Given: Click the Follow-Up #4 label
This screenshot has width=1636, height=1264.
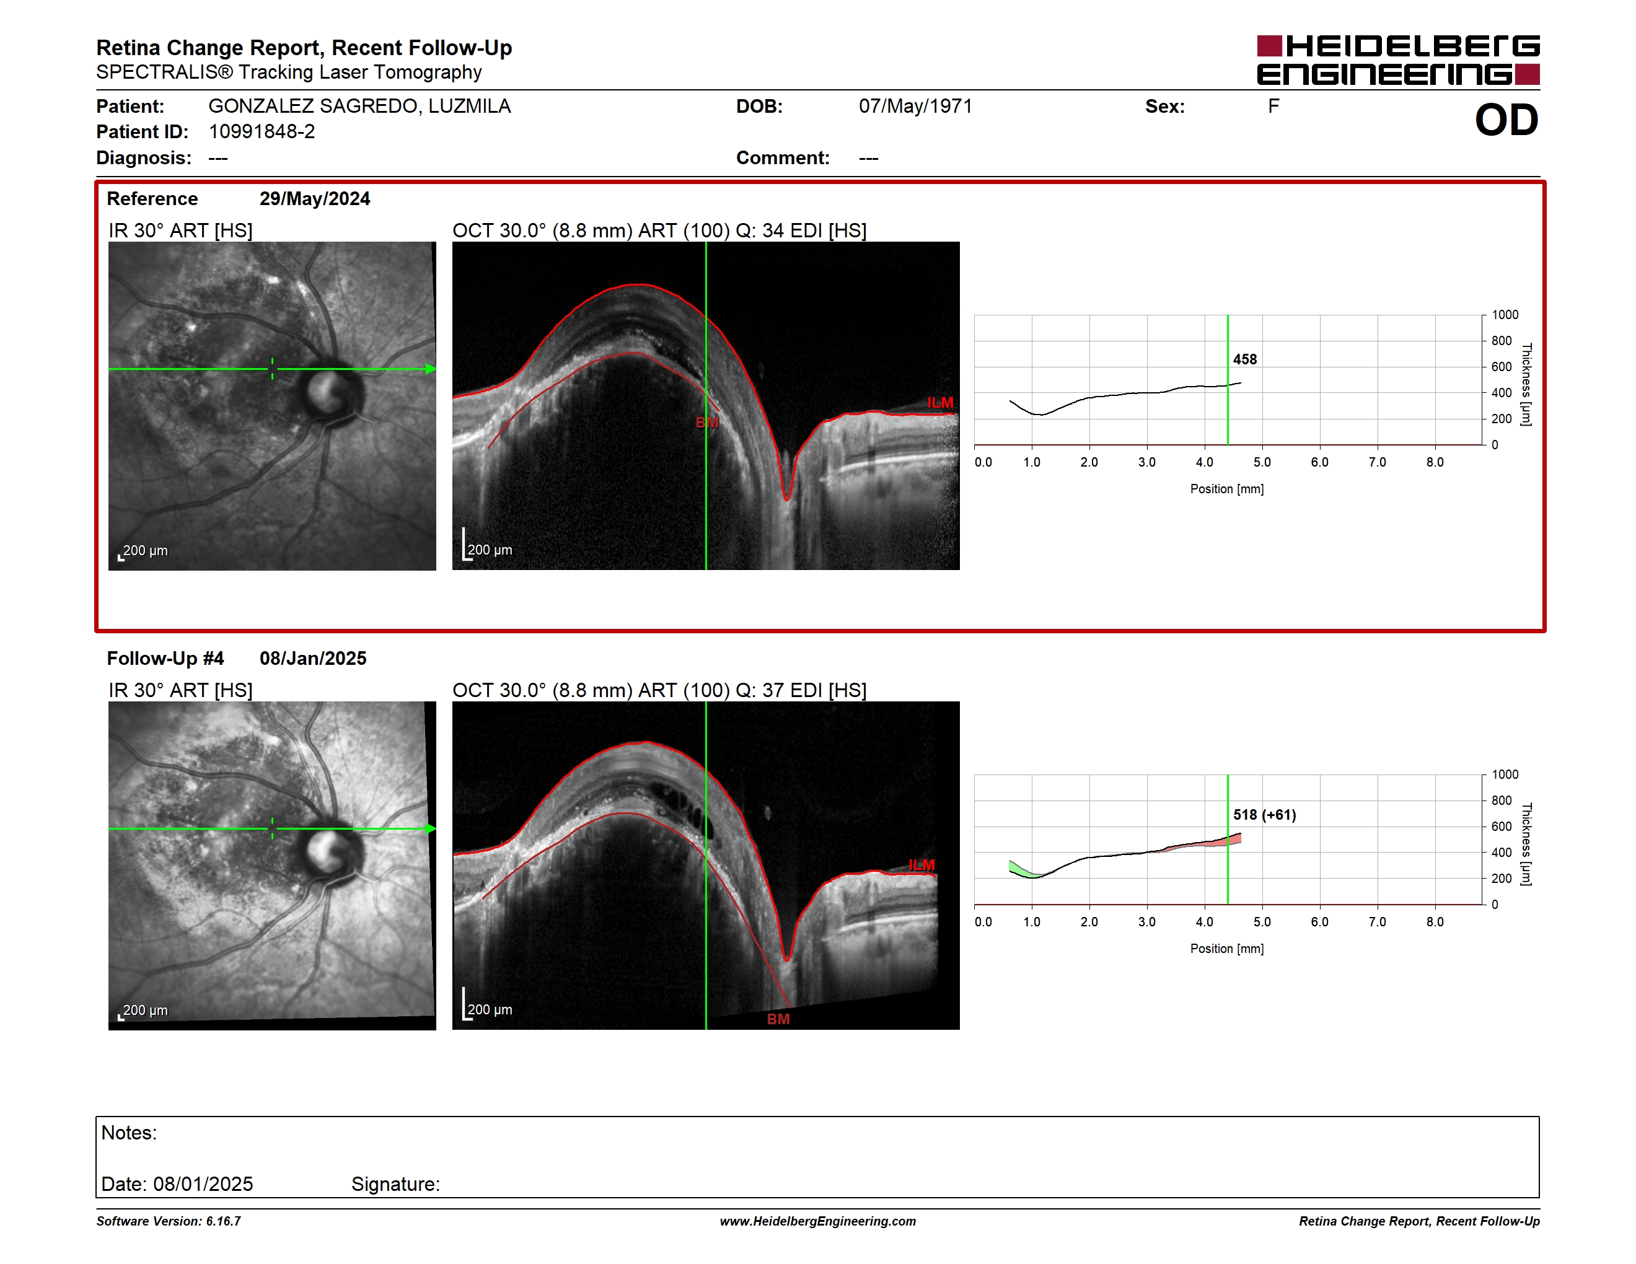Looking at the screenshot, I should pos(165,658).
